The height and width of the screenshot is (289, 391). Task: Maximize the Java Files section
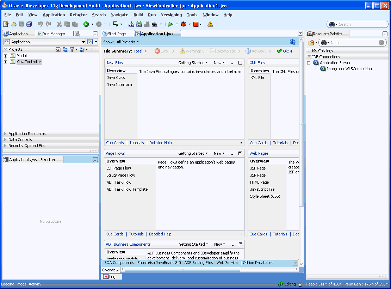[240, 63]
